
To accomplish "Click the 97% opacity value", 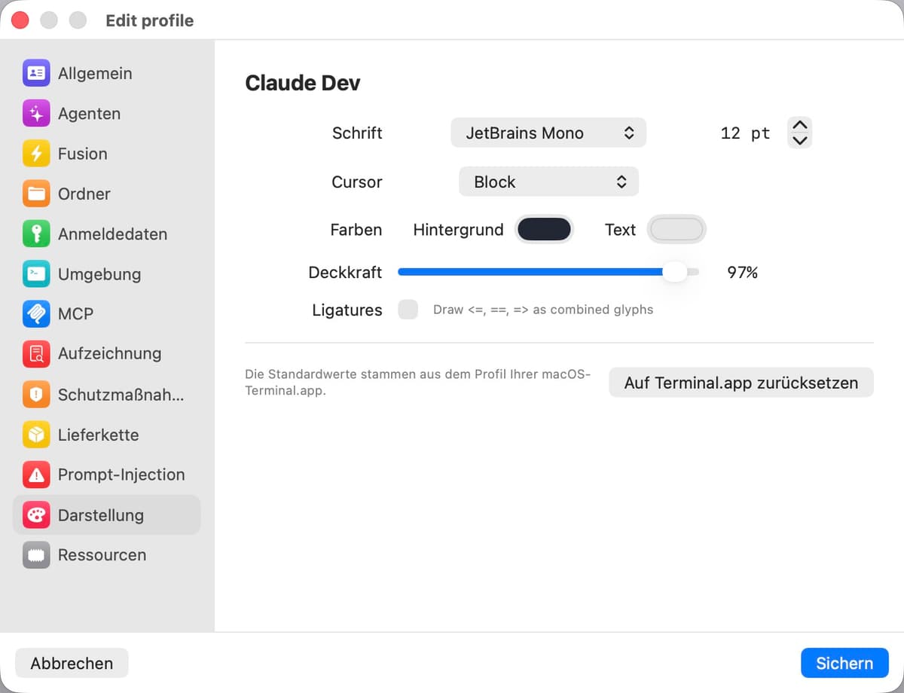I will 742,273.
